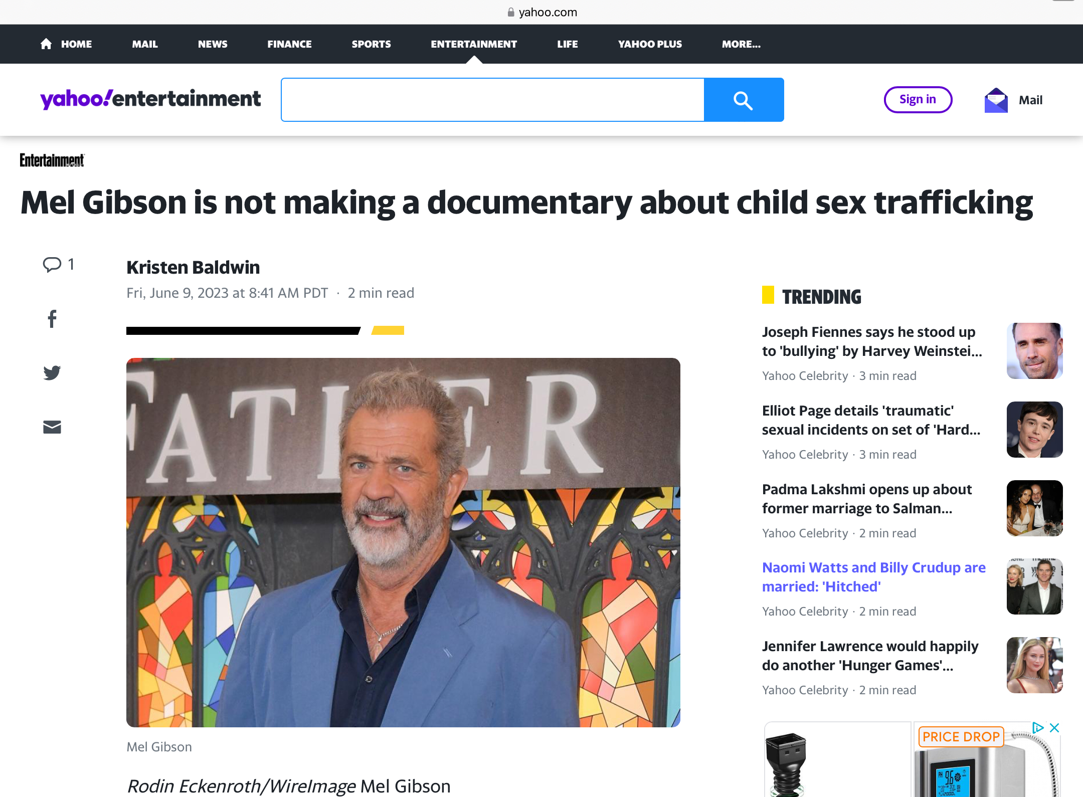Screen dimensions: 1083x797
Task: Open Jennifer Lawrence article thumbnail
Action: click(x=1034, y=665)
